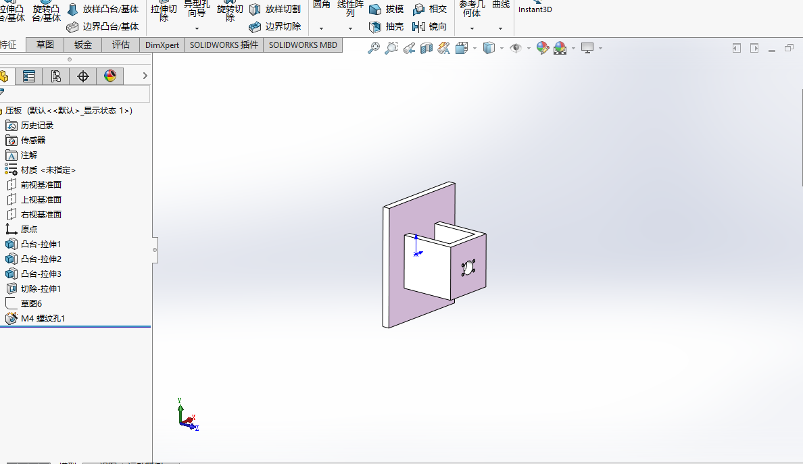Switch to the SOLIDWORKS 插件 tab
Viewport: 803px width, 464px height.
224,45
